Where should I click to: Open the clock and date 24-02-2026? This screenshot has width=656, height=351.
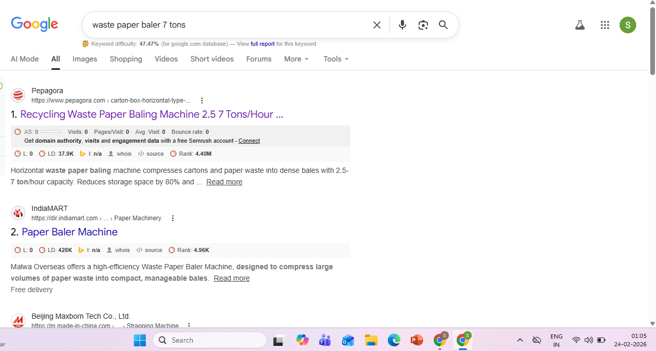click(x=630, y=340)
